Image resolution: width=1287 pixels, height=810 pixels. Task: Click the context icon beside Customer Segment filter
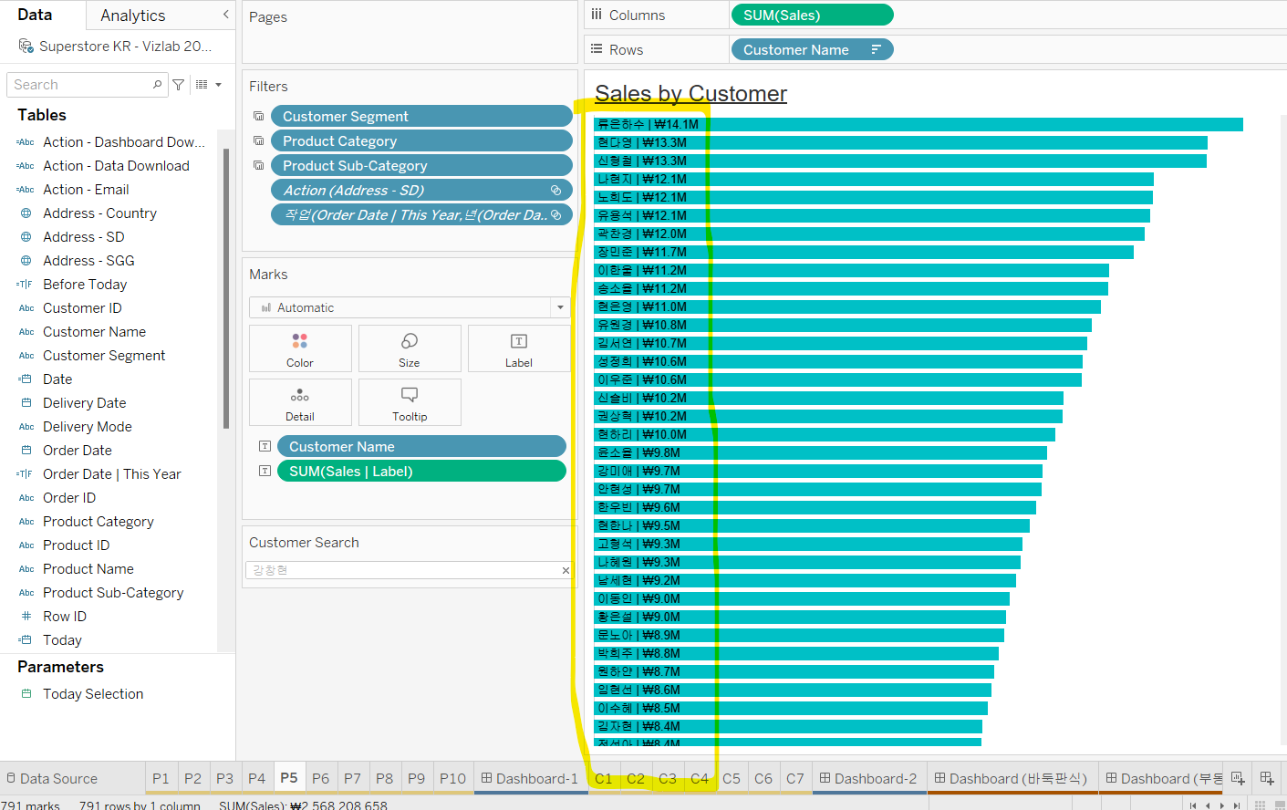coord(258,116)
